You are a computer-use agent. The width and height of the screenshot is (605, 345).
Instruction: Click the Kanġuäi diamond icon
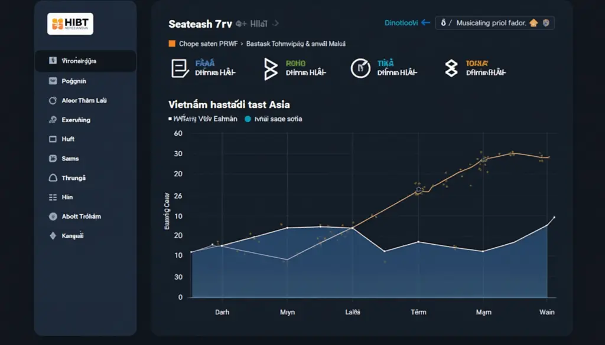click(53, 236)
